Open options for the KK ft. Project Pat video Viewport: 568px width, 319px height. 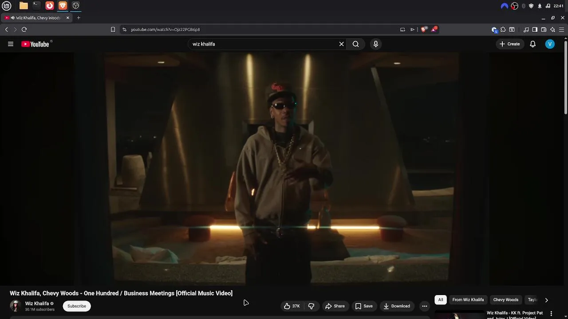coord(551,314)
